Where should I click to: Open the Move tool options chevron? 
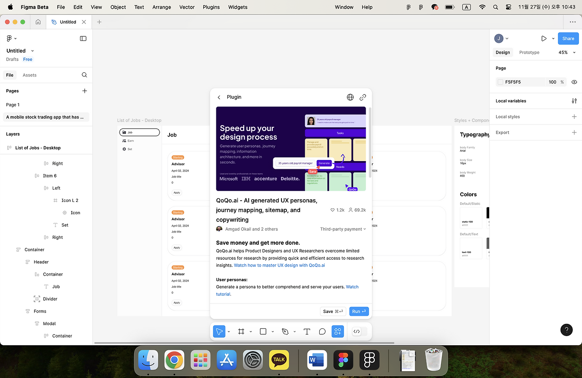(x=229, y=332)
